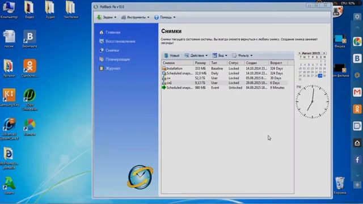Image resolution: width=363 pixels, height=204 pixels.
Task: Launch the Комета desktop shortcut
Action: pos(29,127)
